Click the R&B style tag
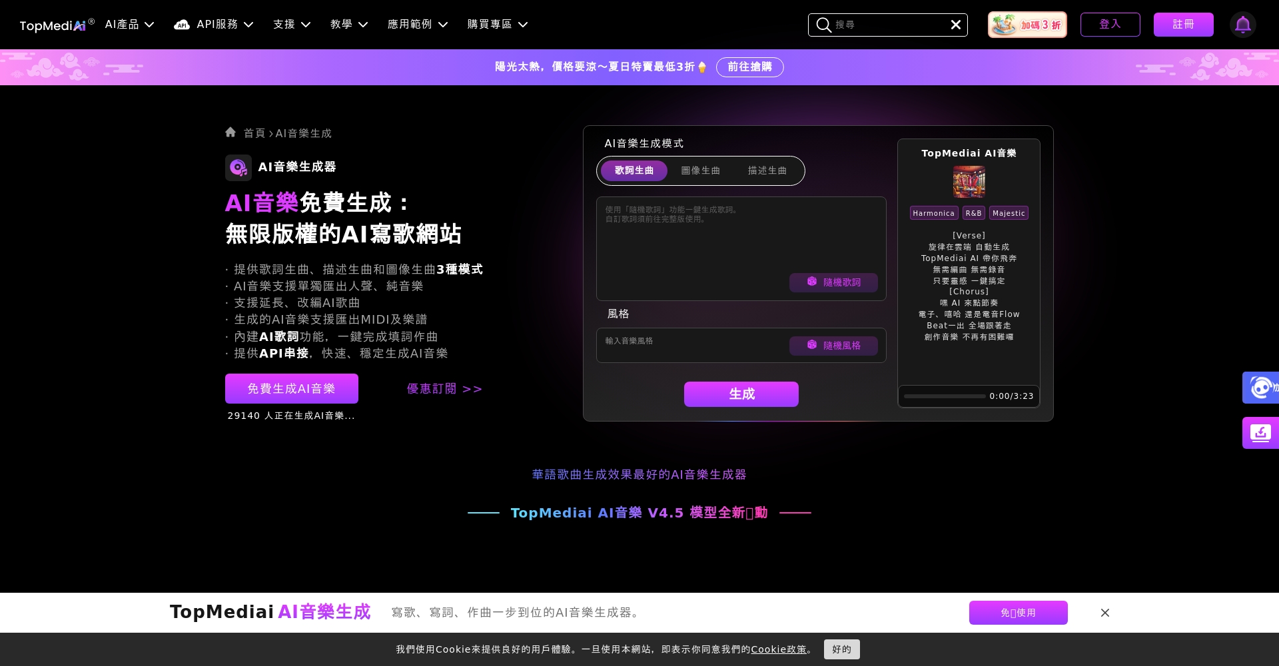This screenshot has height=666, width=1279. click(974, 213)
